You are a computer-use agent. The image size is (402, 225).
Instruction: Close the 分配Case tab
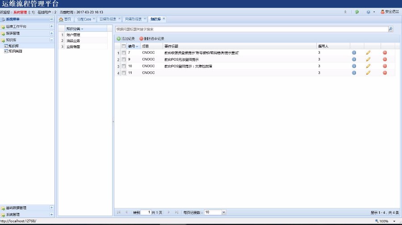(x=94, y=18)
